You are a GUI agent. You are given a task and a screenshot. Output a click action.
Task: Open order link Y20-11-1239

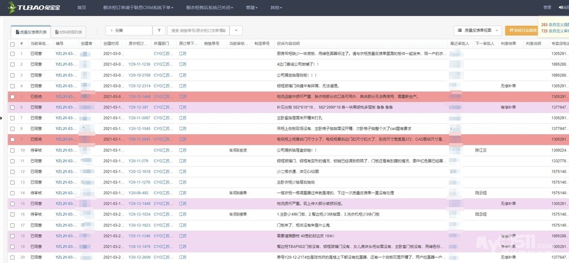coord(139,64)
